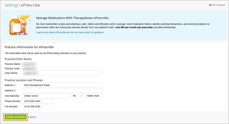
Task: Edit the Phone Number field
Action: click(x=38, y=101)
